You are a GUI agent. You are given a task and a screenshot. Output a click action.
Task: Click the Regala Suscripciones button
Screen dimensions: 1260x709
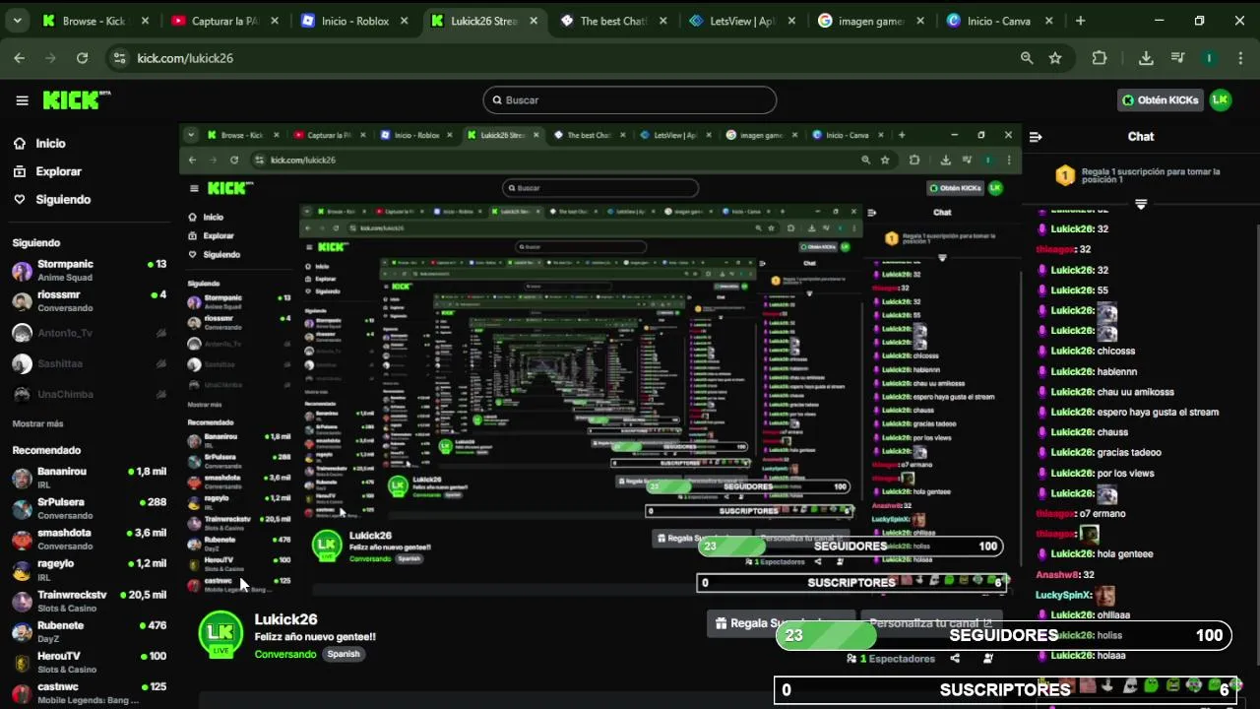(781, 623)
